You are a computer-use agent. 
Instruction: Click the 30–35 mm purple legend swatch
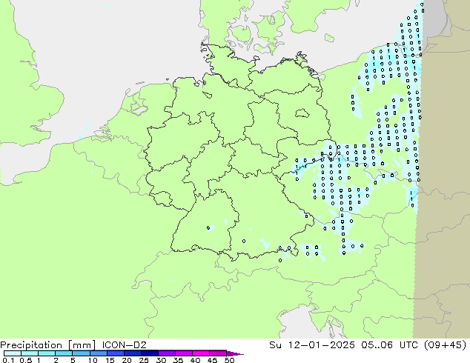point(166,353)
